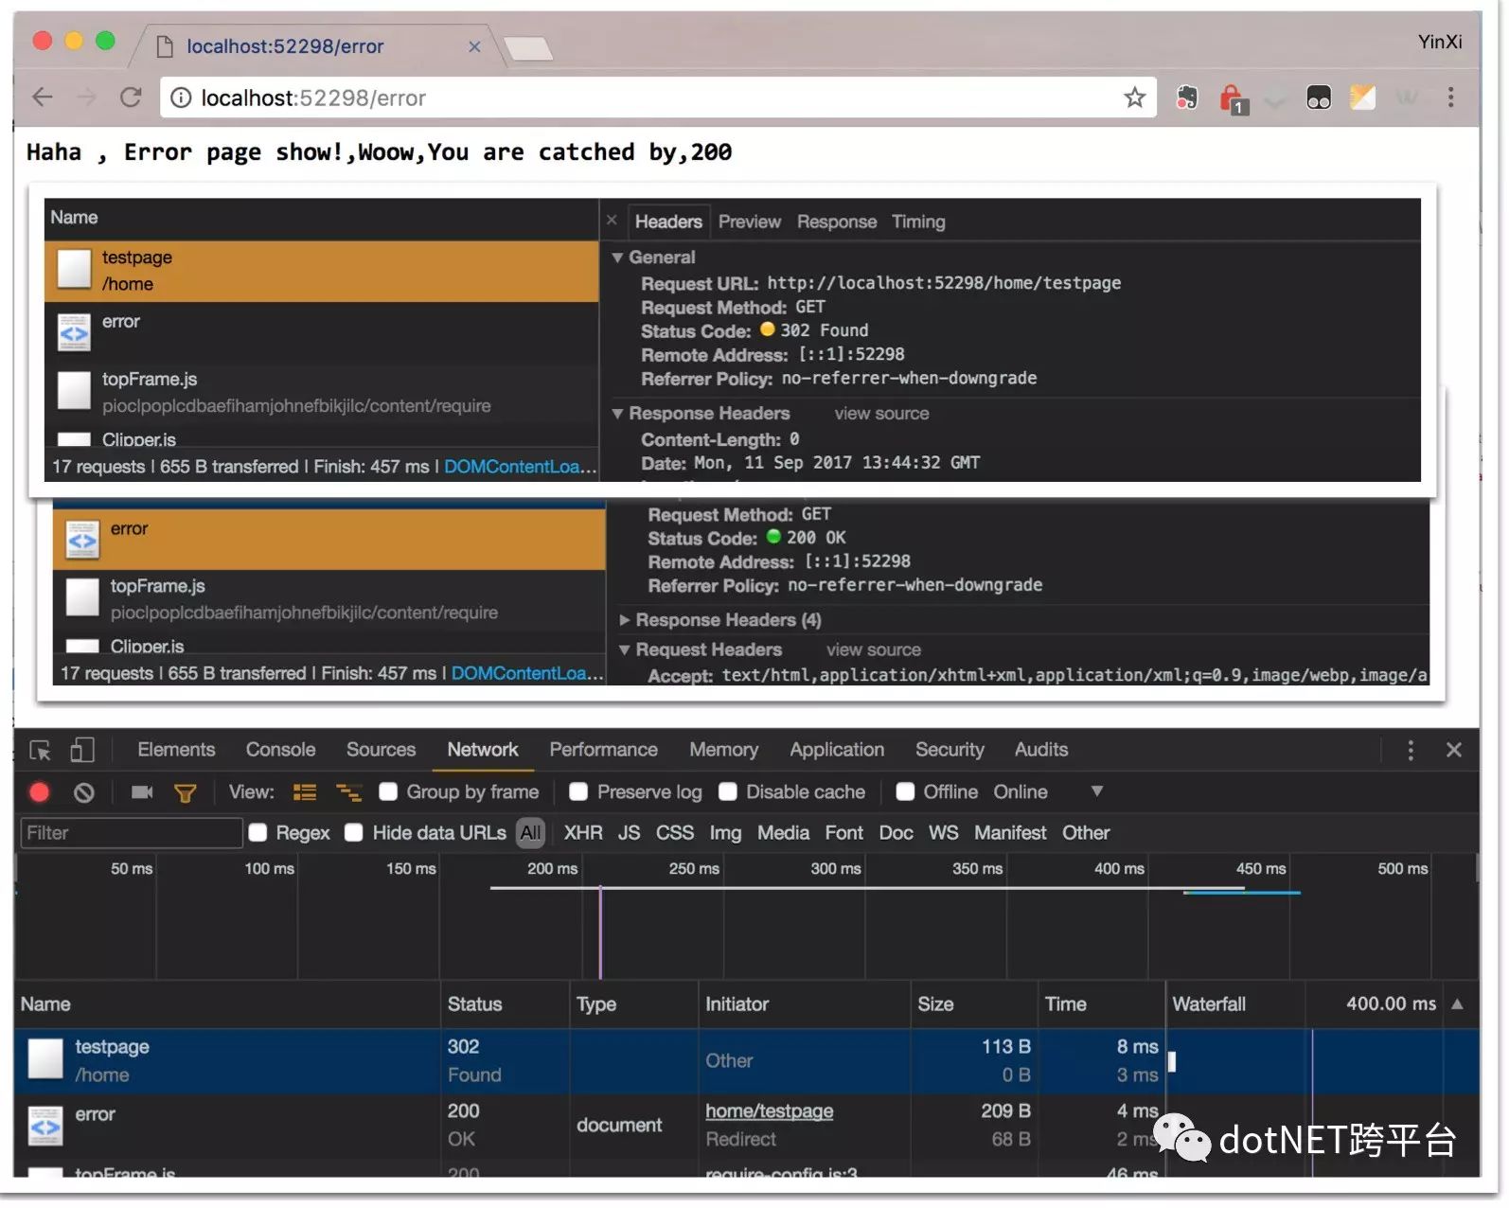The image size is (1509, 1208).
Task: Expand Response Headers (4) section
Action: (625, 620)
